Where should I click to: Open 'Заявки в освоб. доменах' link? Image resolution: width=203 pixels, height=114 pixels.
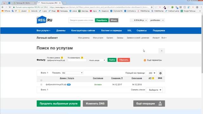point(138,38)
